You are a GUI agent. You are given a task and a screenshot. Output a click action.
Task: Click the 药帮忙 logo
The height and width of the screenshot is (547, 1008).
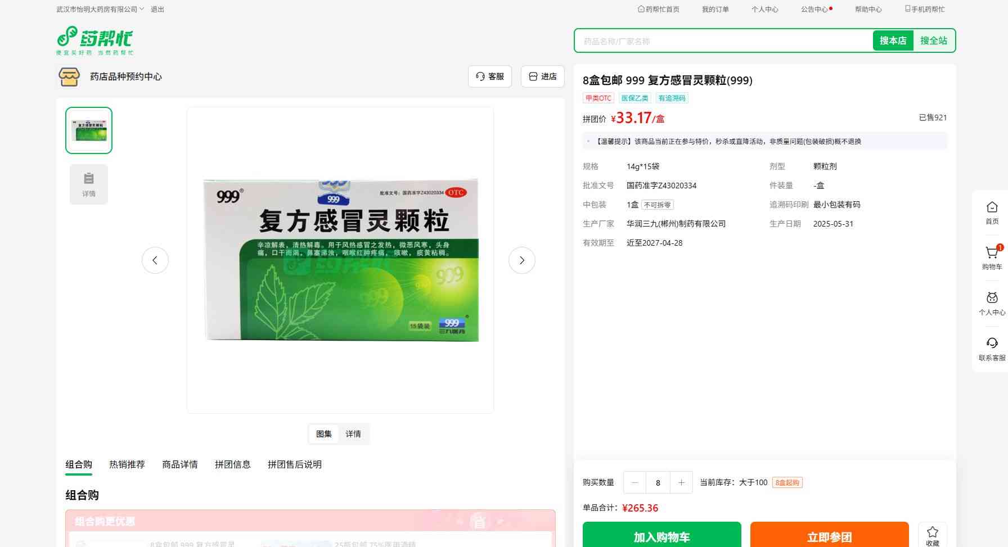[x=94, y=40]
